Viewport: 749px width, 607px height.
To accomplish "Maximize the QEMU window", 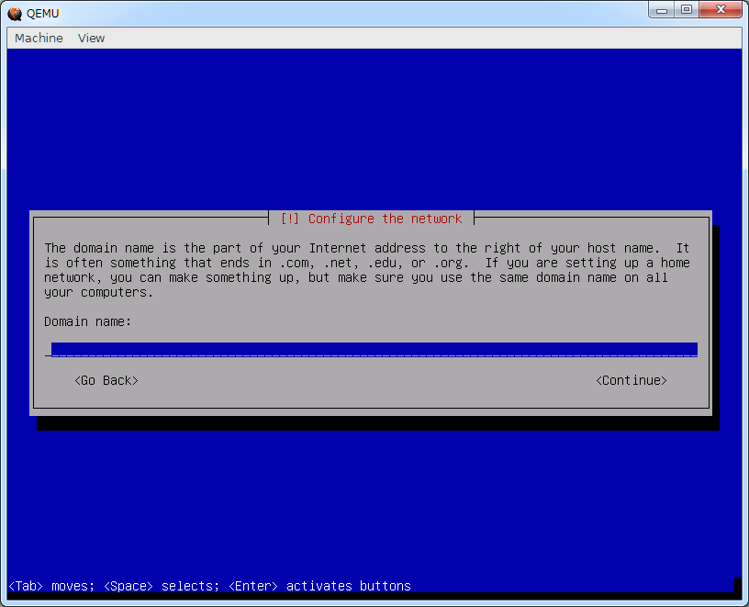I will 687,9.
